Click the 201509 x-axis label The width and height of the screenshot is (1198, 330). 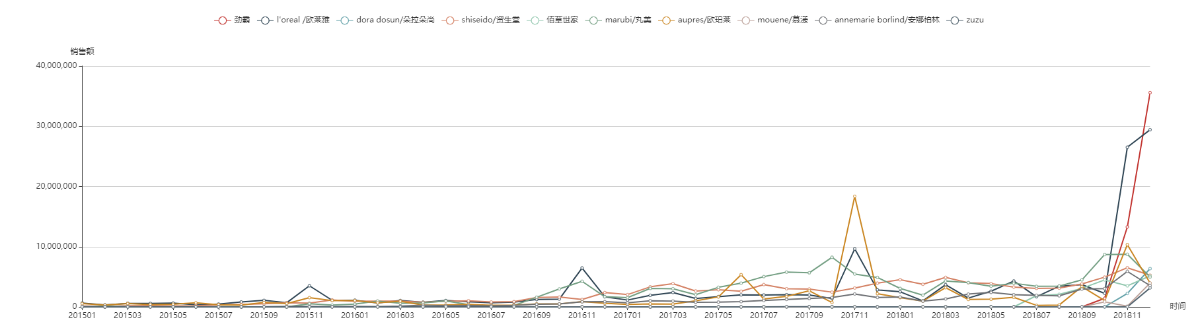click(264, 315)
